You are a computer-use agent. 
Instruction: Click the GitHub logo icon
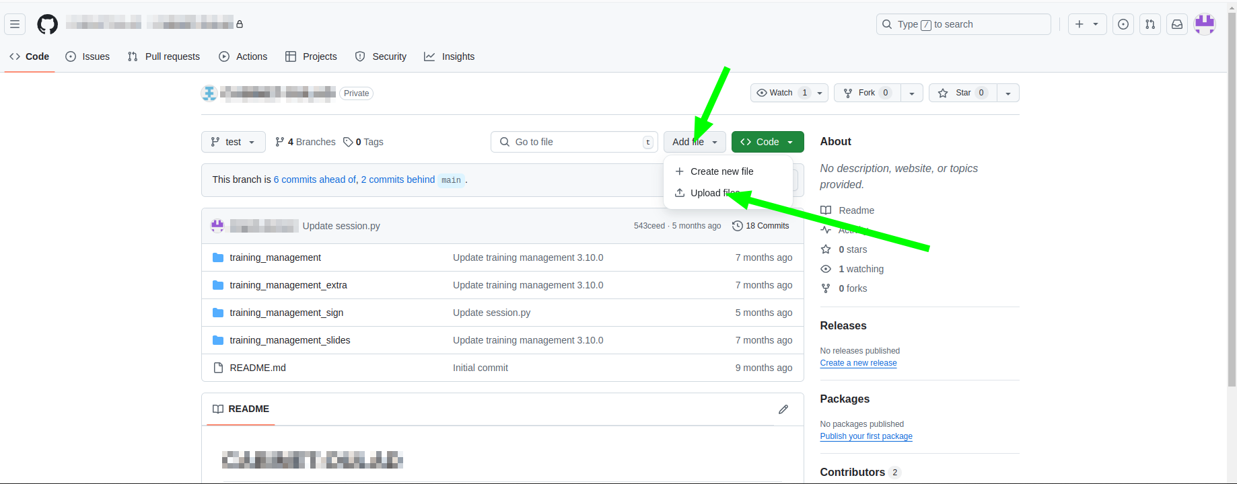pyautogui.click(x=47, y=24)
